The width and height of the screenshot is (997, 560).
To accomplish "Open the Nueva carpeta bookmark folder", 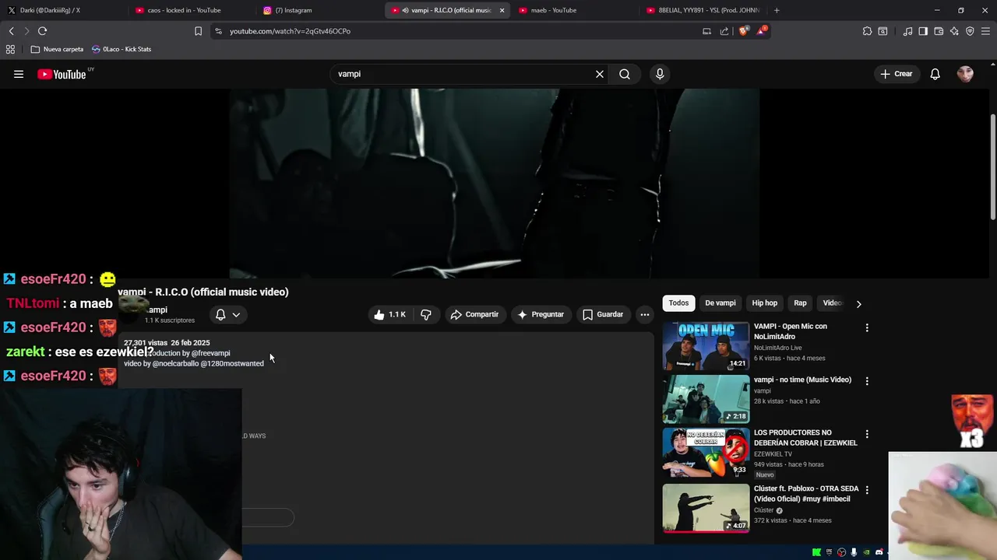I will coord(57,49).
